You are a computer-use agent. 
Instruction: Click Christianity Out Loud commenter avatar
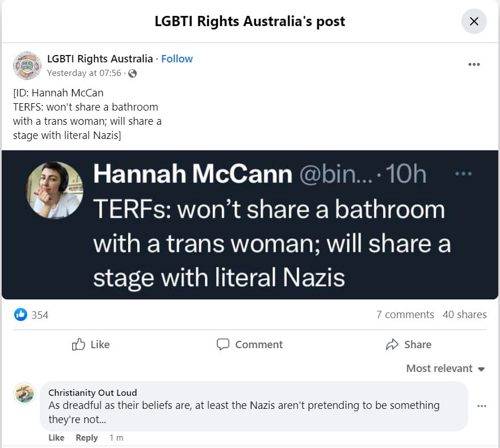pos(24,393)
